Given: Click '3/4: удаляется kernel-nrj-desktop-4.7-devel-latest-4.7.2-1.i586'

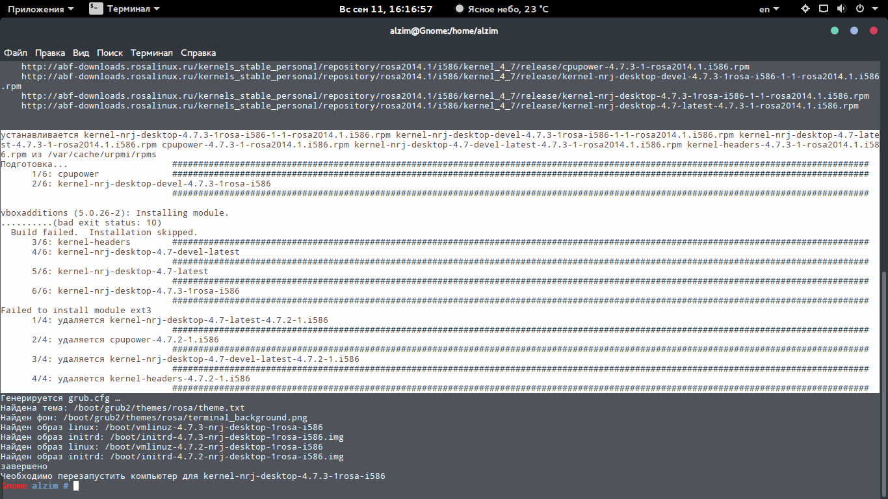Looking at the screenshot, I should (x=196, y=359).
